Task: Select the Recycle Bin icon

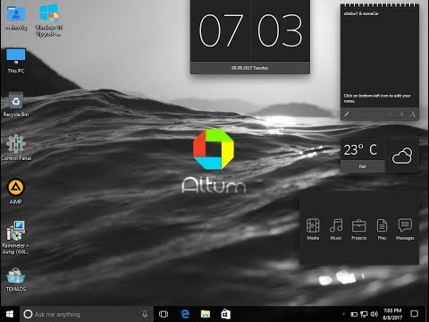Action: 16,105
